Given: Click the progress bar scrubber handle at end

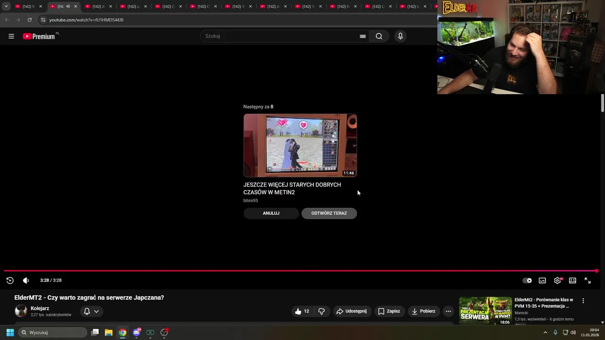Looking at the screenshot, I should [596, 271].
